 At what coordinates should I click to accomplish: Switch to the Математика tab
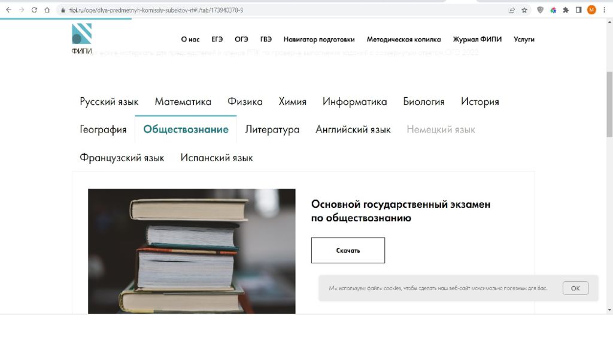coord(183,102)
